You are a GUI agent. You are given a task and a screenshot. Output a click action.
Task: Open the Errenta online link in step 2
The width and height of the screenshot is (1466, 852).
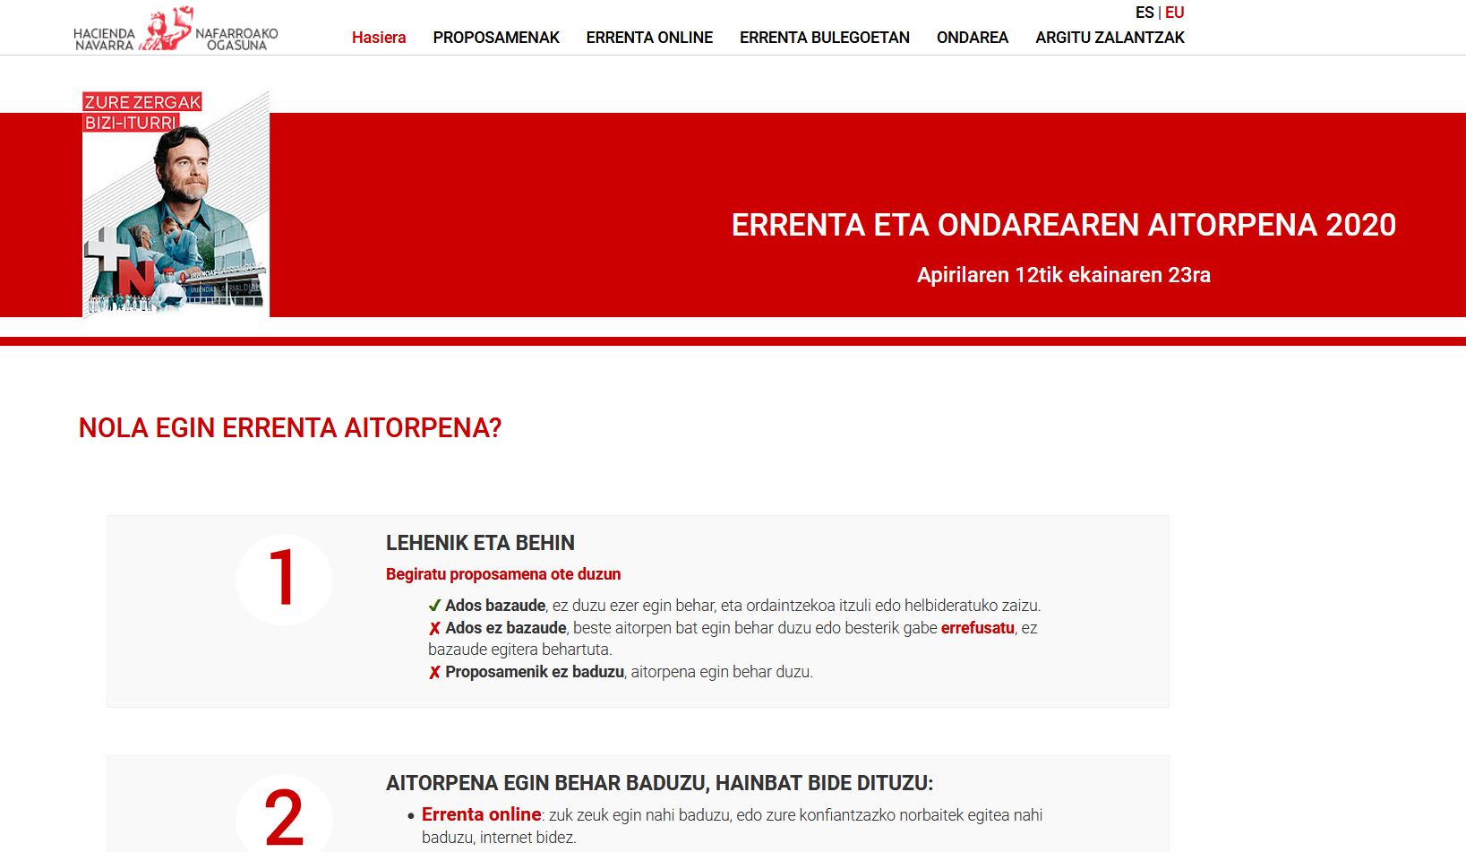click(481, 814)
